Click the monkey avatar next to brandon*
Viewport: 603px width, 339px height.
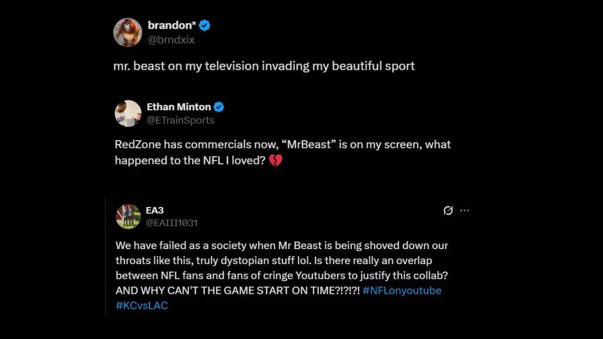128,32
